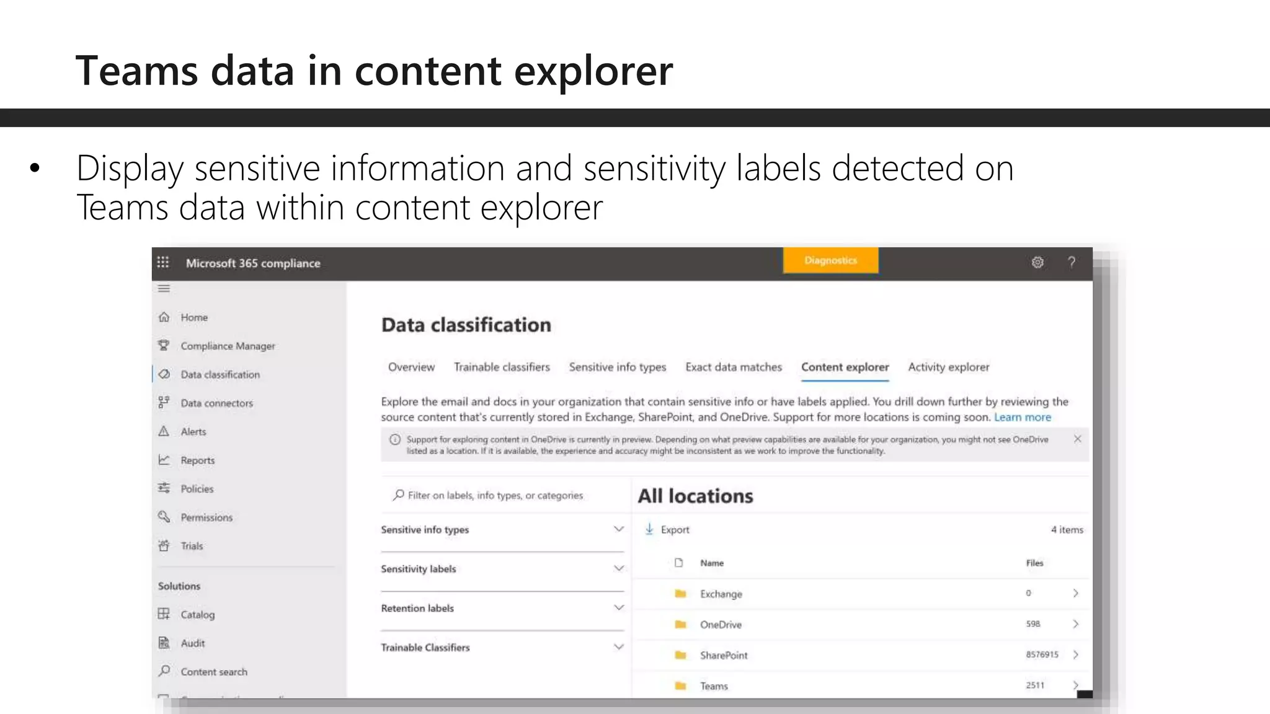Click the Exchange location name
This screenshot has height=714, width=1270.
click(721, 594)
